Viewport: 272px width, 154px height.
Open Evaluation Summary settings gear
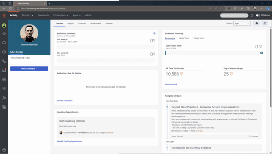(x=154, y=34)
